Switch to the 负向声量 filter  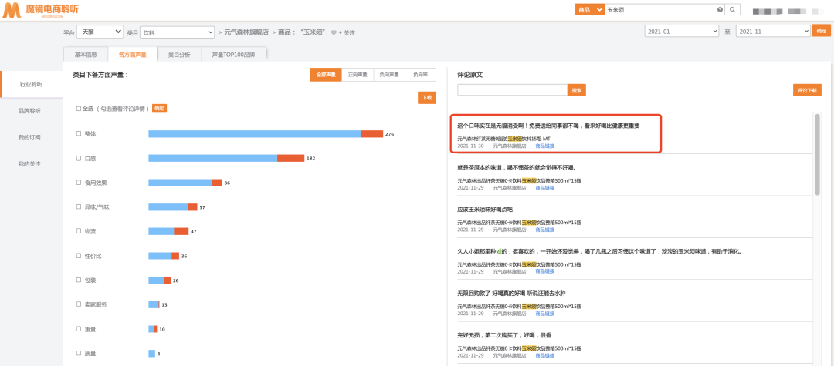(x=388, y=75)
